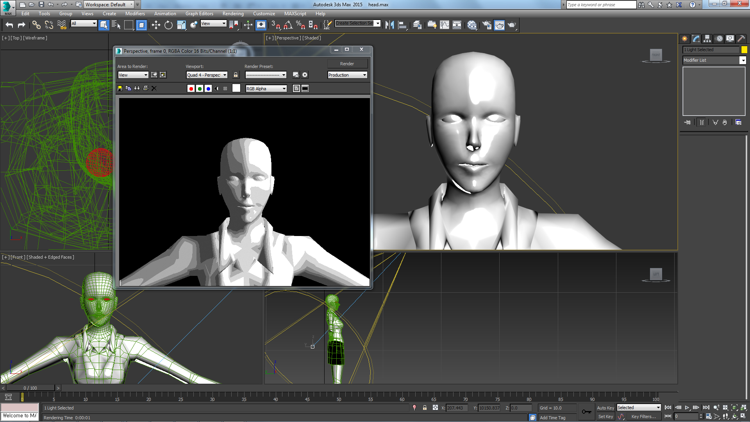Open Production render mode dropdown
This screenshot has height=422, width=750.
[347, 75]
